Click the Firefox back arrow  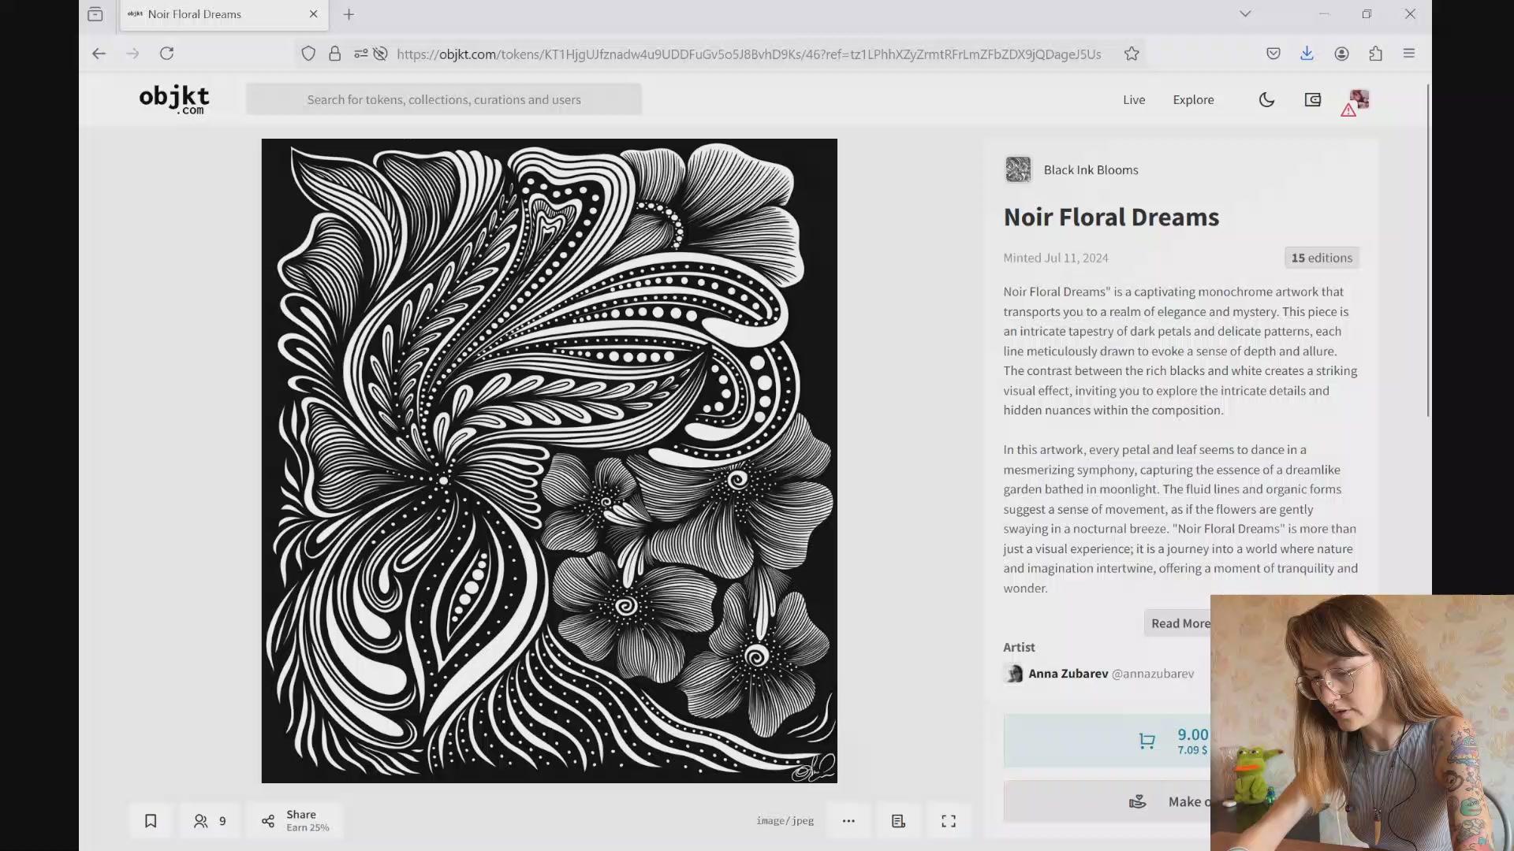click(x=99, y=54)
